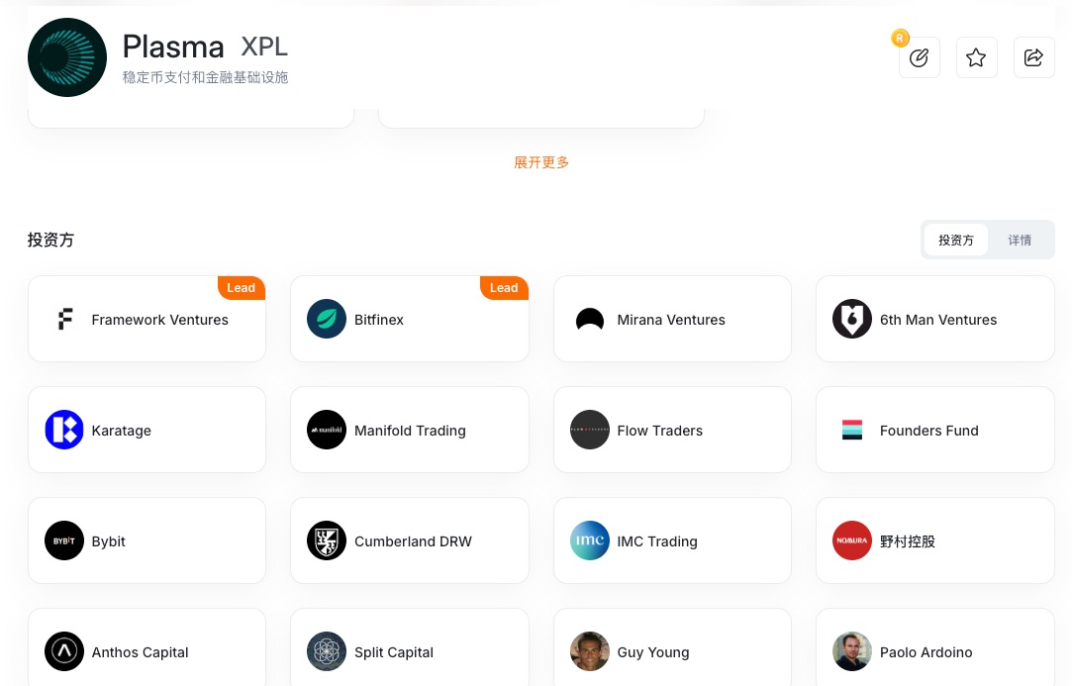Open the 野村控股 investor card

point(934,540)
